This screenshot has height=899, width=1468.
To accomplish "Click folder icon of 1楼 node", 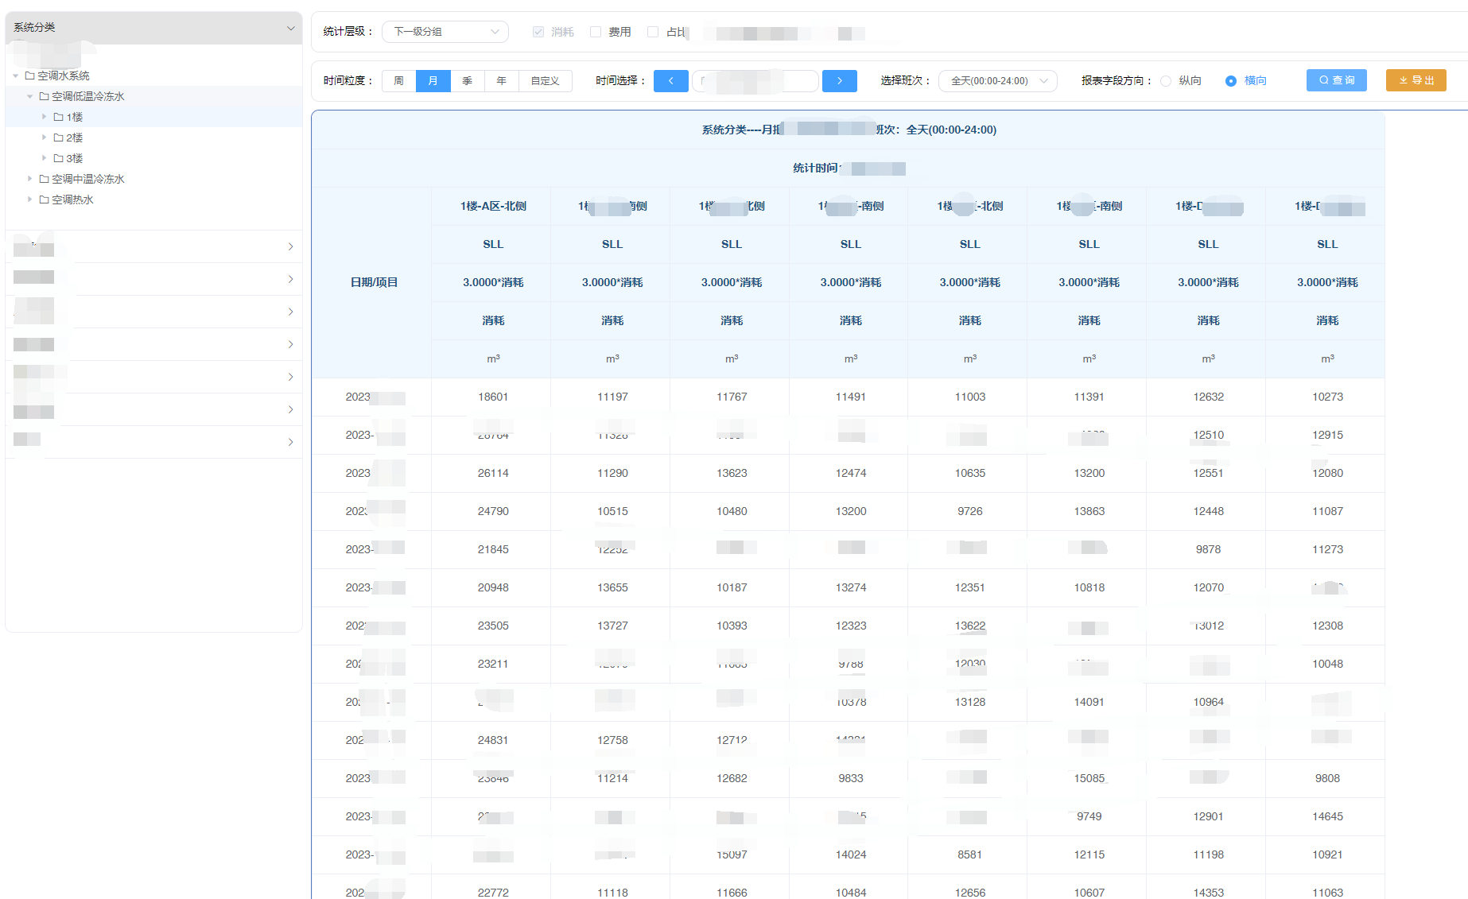I will [58, 117].
